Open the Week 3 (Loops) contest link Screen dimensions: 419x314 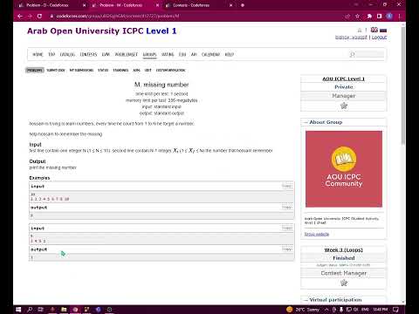[344, 249]
